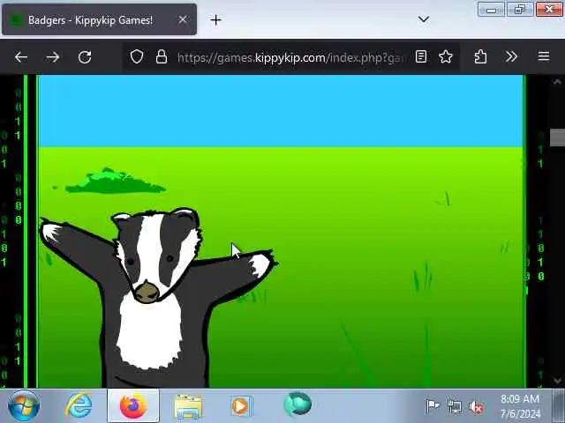Grab the vertical scrollbar thumb
This screenshot has width=565, height=423.
(557, 137)
